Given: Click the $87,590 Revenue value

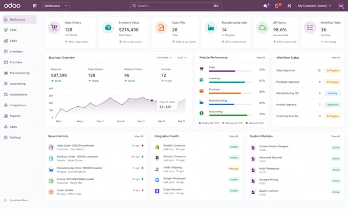Looking at the screenshot, I should coord(59,75).
